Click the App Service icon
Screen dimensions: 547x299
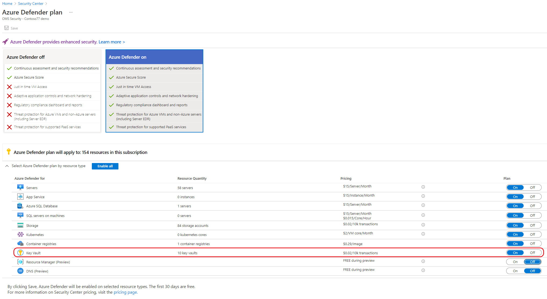coord(20,197)
